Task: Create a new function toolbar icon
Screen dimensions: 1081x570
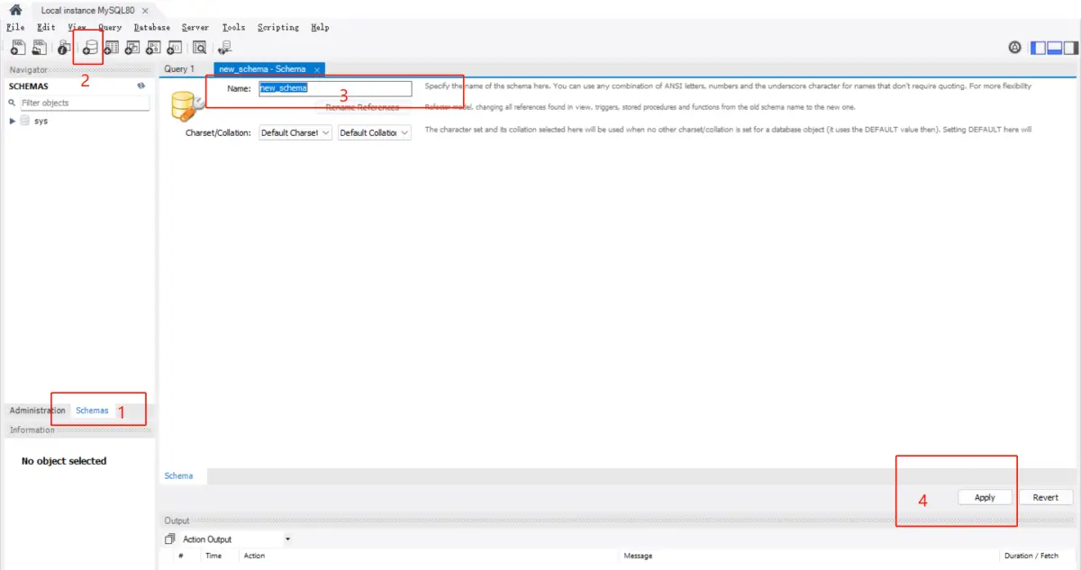Action: click(x=175, y=48)
